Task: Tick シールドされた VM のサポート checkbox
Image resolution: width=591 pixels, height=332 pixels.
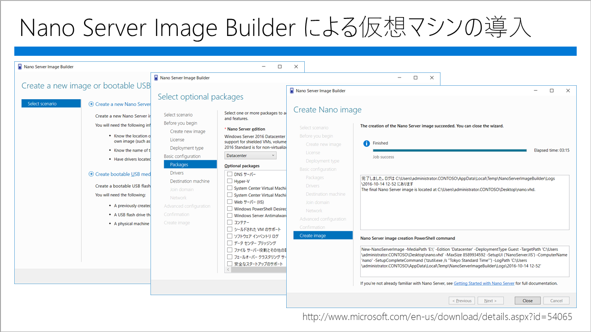Action: click(229, 229)
